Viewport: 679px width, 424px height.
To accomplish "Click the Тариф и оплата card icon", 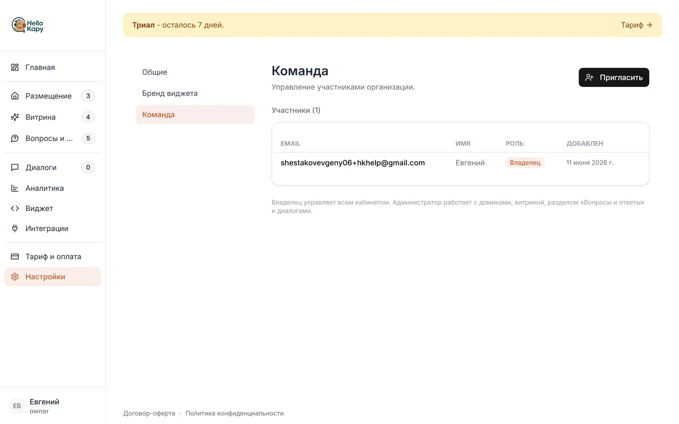I will 15,257.
